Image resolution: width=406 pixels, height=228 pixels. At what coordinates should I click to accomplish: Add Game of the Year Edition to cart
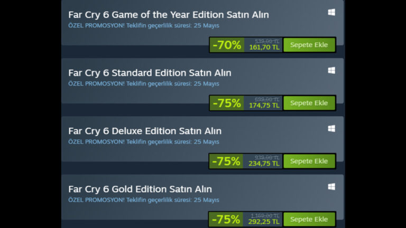tap(309, 45)
